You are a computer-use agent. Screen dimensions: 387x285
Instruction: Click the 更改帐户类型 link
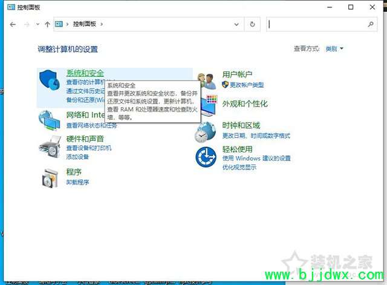(x=247, y=85)
